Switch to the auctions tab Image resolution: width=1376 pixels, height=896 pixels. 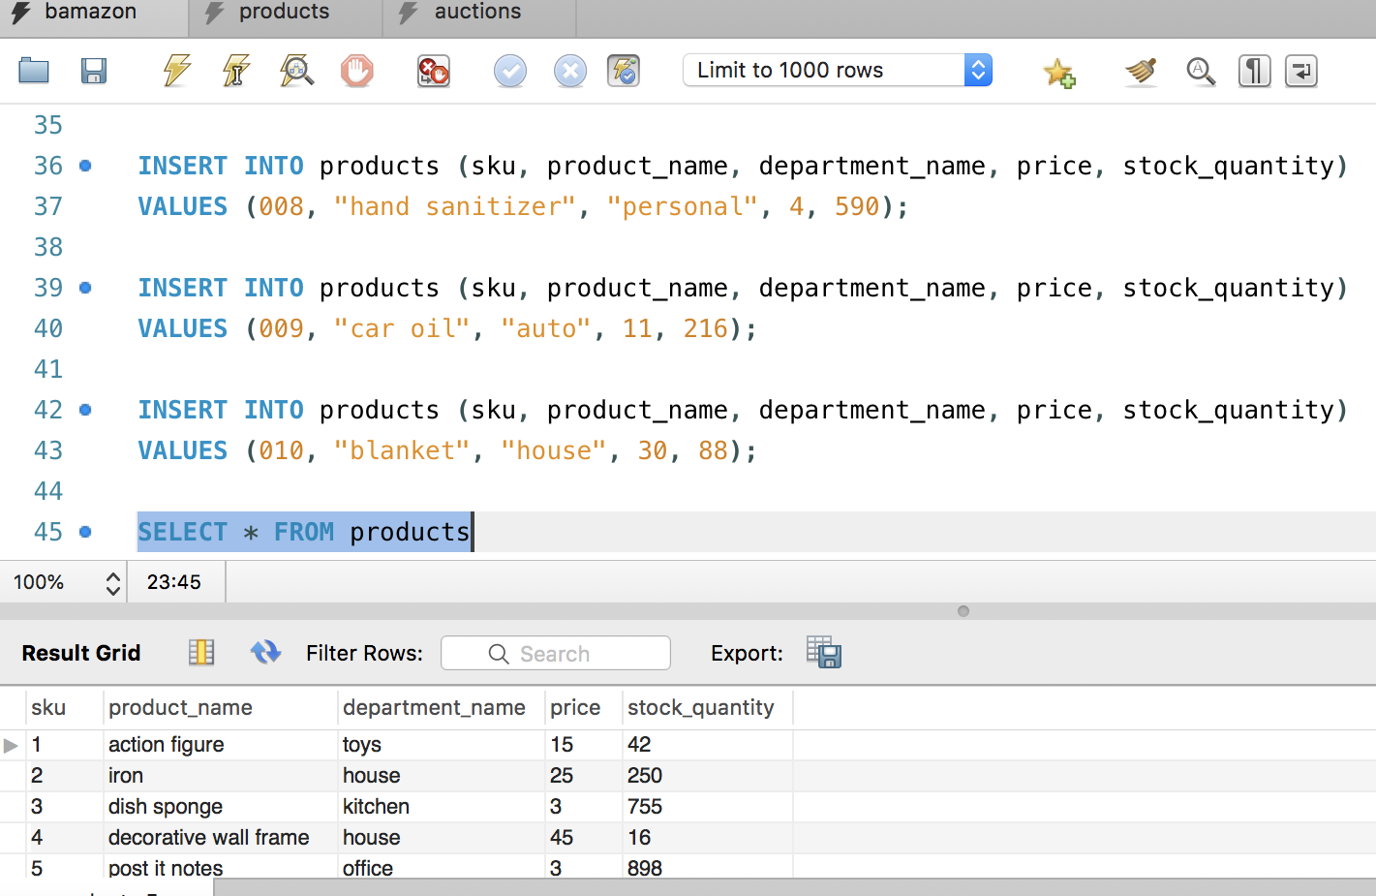point(477,13)
